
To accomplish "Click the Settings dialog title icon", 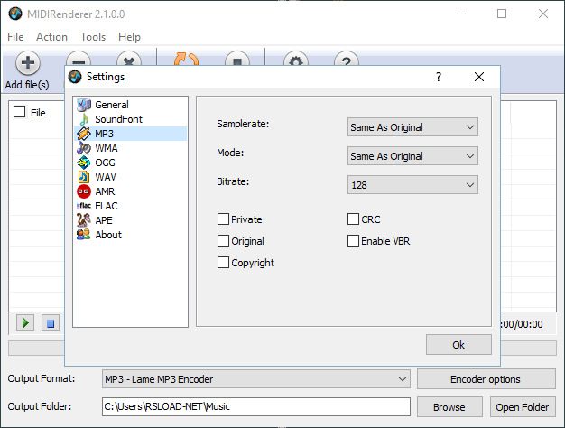I will (x=75, y=77).
